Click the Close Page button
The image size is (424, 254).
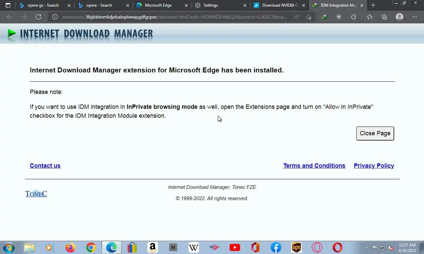[x=375, y=133]
